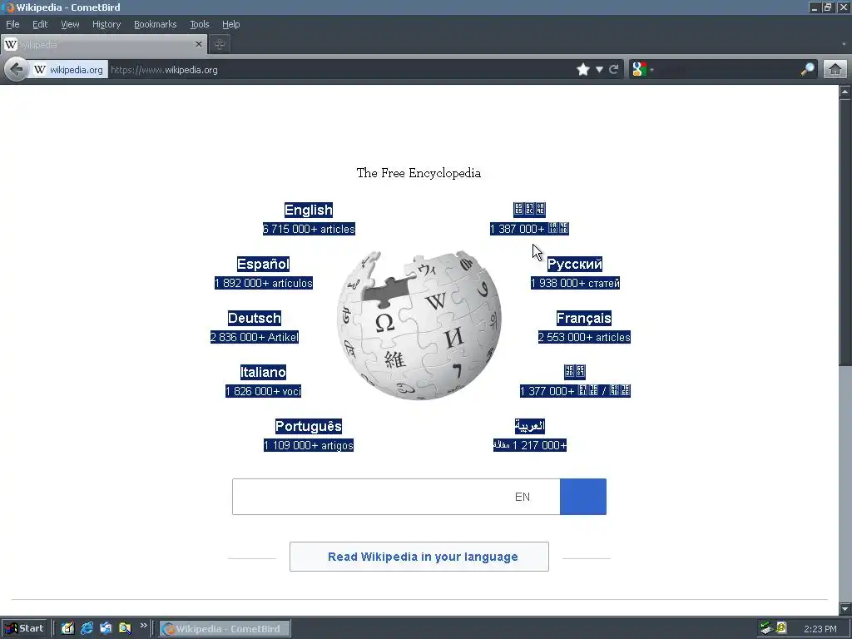Open the Tools menu
Image resolution: width=852 pixels, height=639 pixels.
[x=199, y=24]
